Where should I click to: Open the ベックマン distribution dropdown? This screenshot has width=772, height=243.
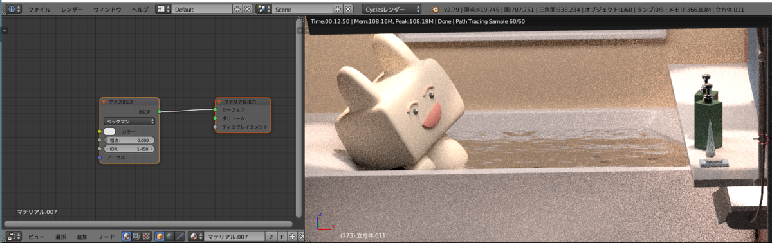(x=129, y=121)
